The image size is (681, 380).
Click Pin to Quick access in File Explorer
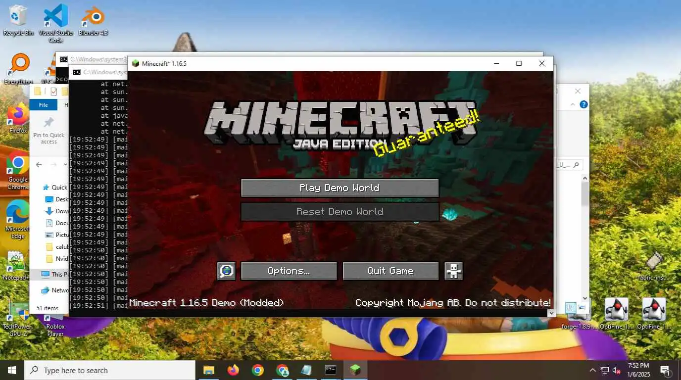click(49, 131)
